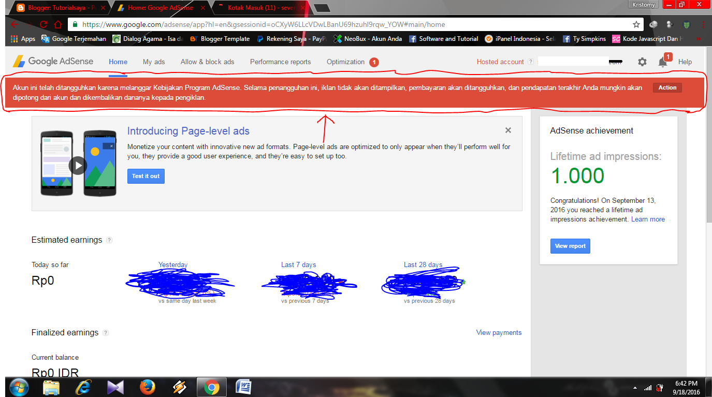Select the Home: Google AdSense tab
This screenshot has width=712, height=397.
click(162, 8)
